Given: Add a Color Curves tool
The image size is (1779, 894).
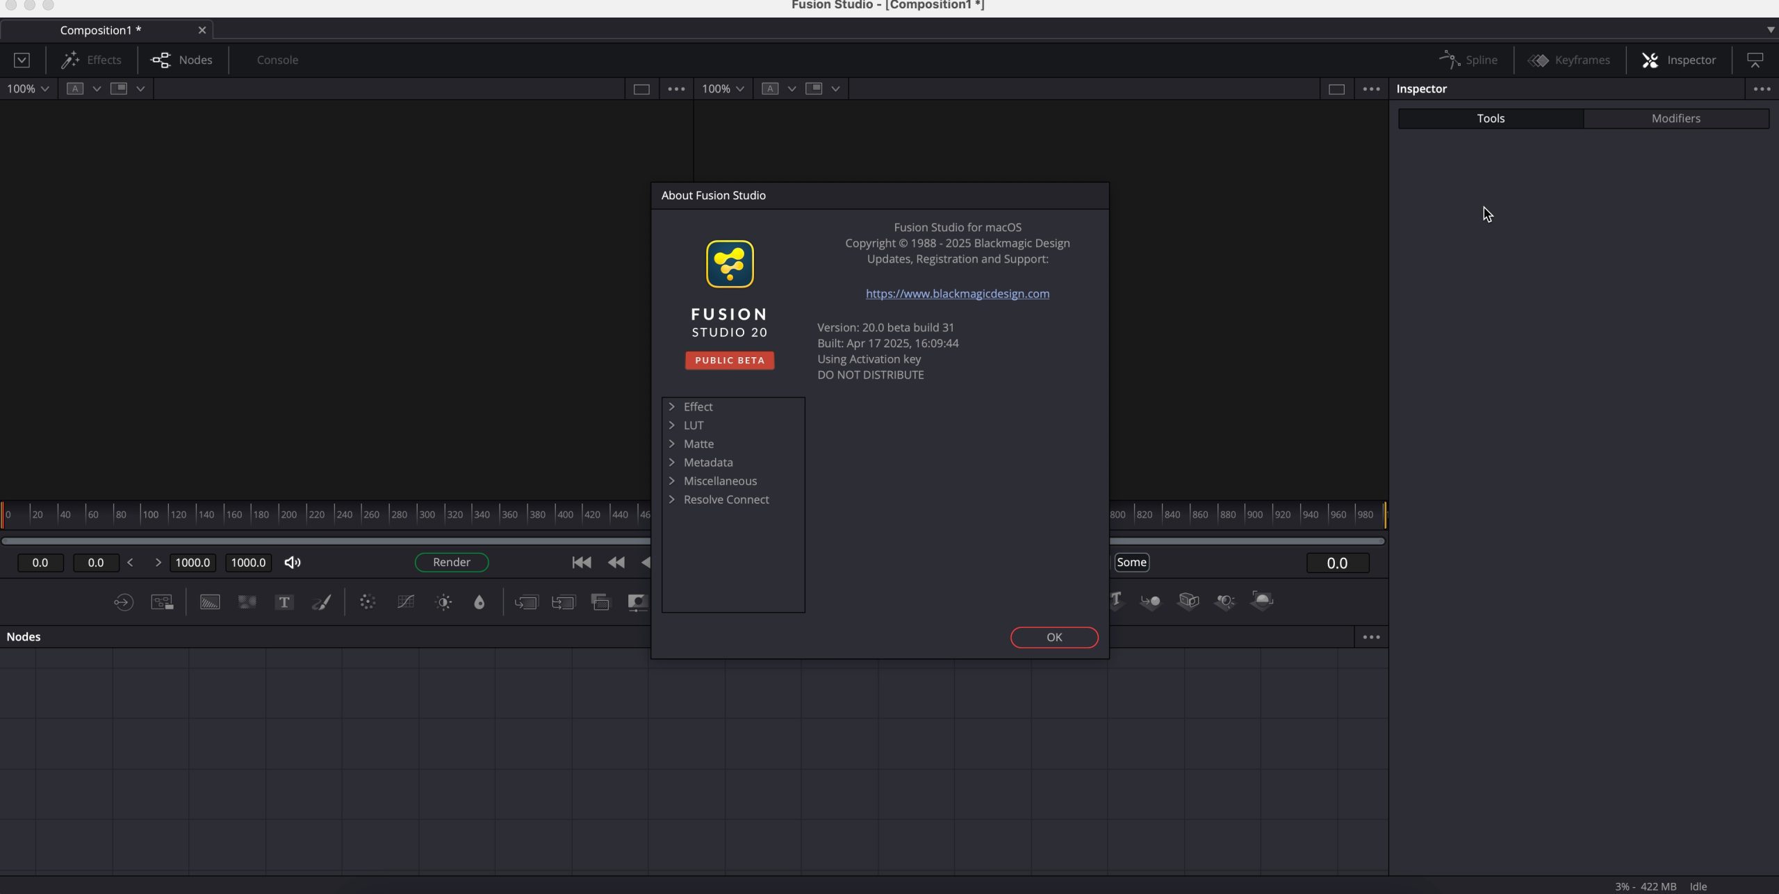Looking at the screenshot, I should point(406,602).
